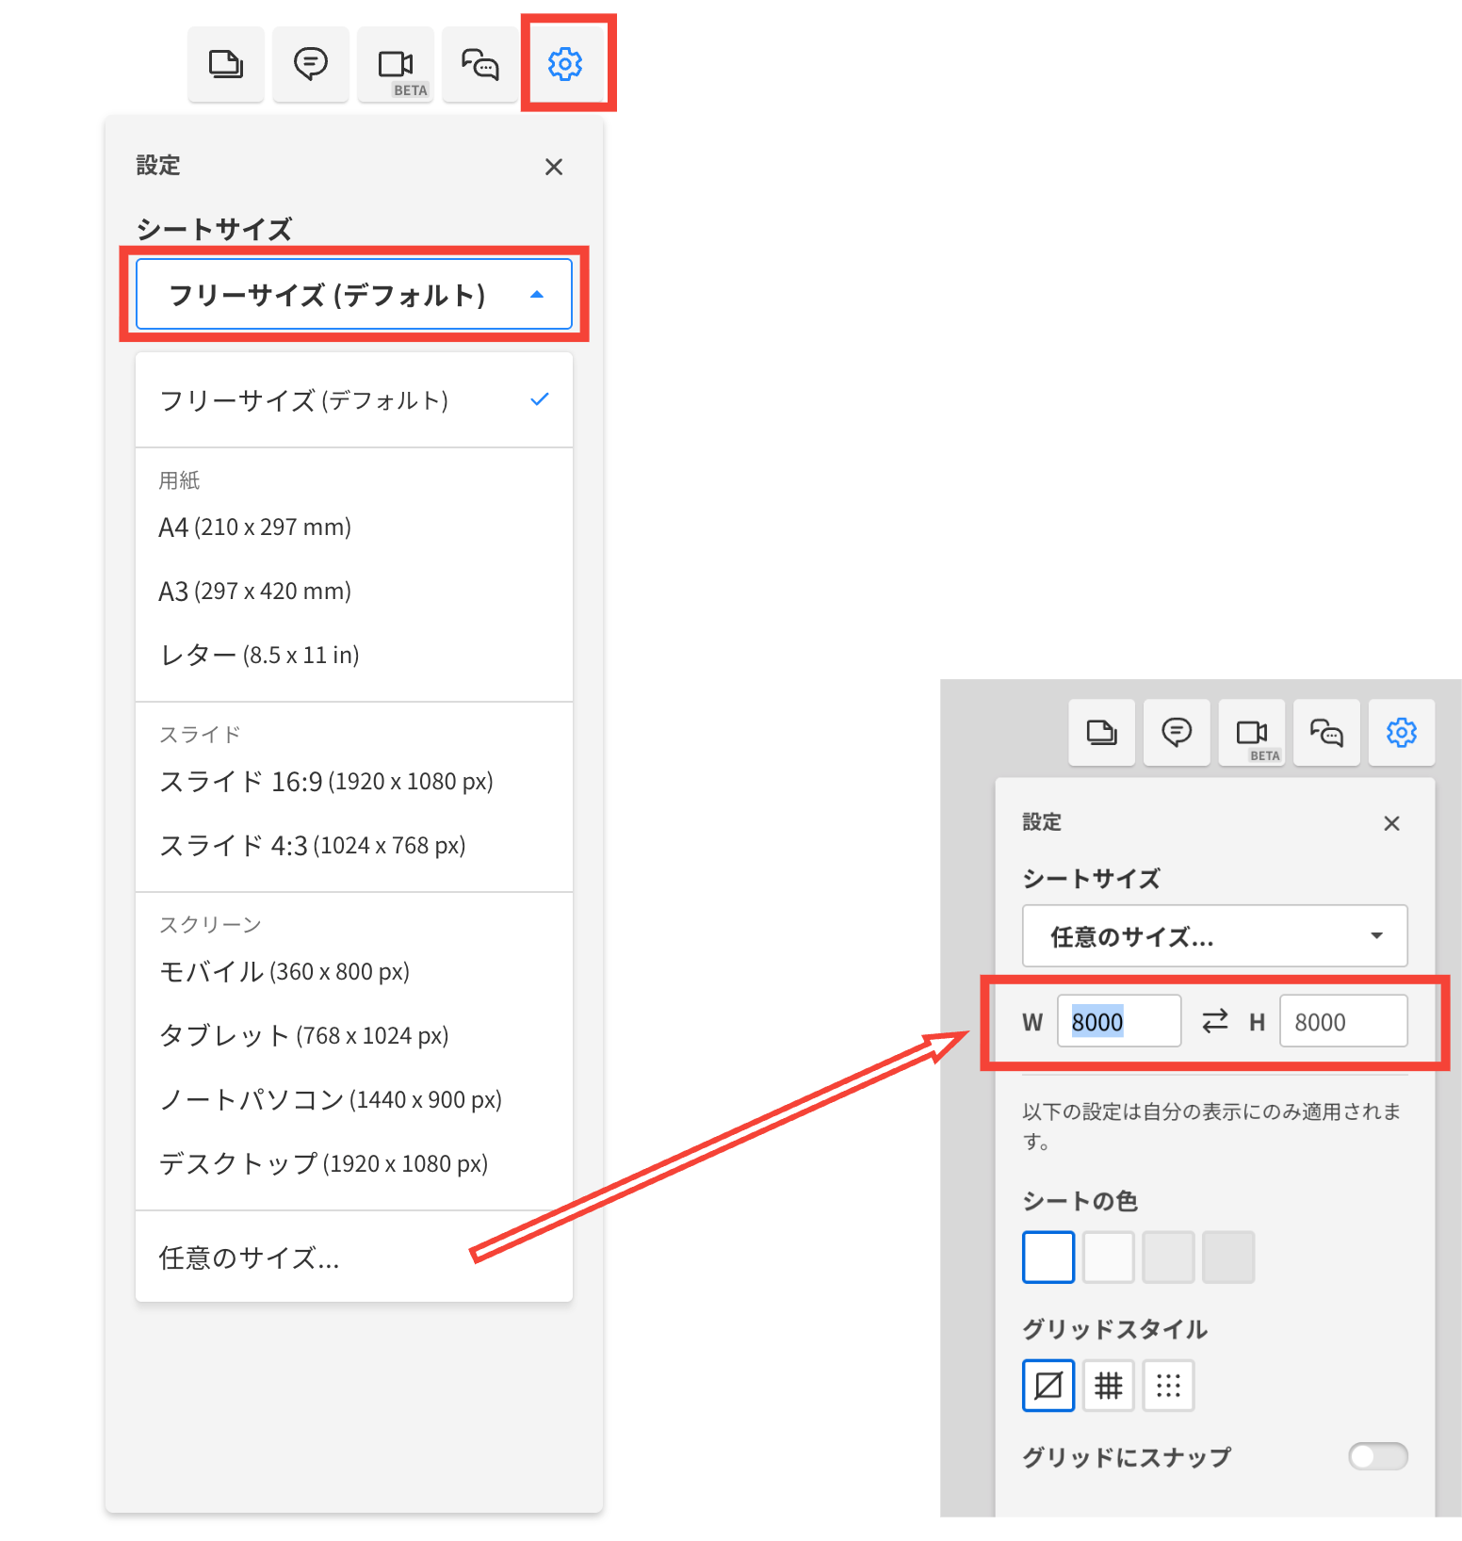Click the highlighted settings gear icon
1462x1541 pixels.
pos(565,64)
